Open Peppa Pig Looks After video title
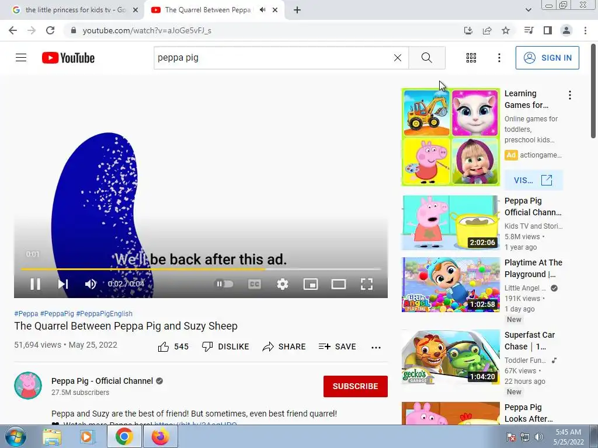 pyautogui.click(x=528, y=413)
